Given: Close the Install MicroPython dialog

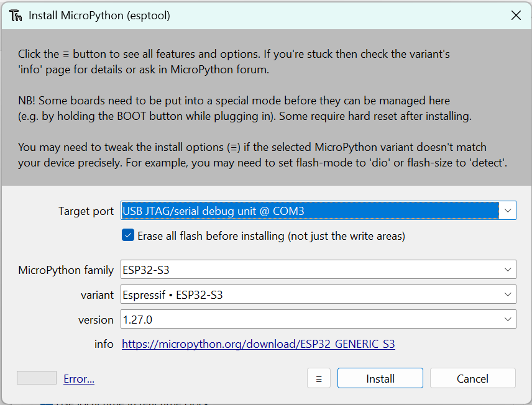Looking at the screenshot, I should [516, 16].
